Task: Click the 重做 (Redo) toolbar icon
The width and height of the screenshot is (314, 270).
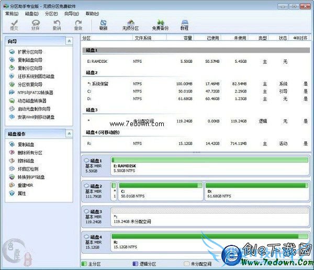Action: (x=78, y=25)
